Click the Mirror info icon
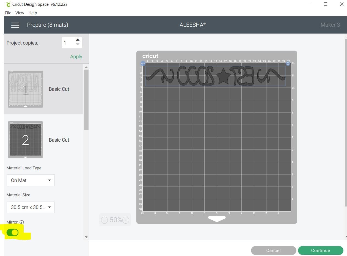This screenshot has width=347, height=256. [x=22, y=222]
